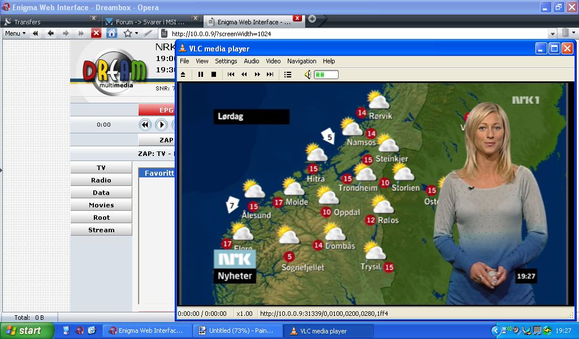Image resolution: width=579 pixels, height=339 pixels.
Task: Mute VLC audio with speaker icon
Action: 308,75
